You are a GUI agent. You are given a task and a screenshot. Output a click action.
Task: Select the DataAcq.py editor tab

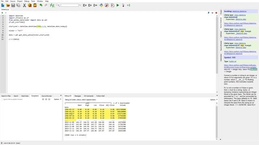click(5, 10)
